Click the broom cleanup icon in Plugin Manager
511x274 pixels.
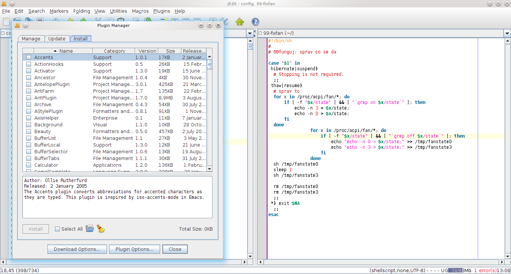point(101,229)
